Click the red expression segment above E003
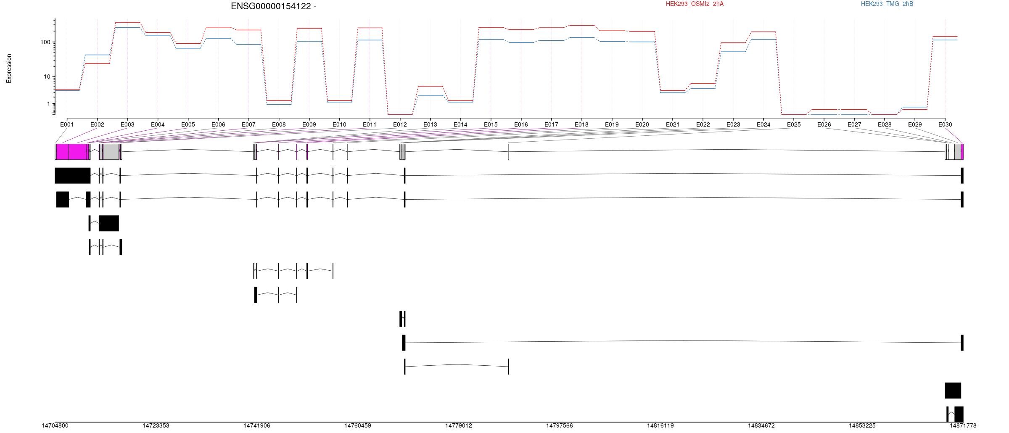 [127, 22]
